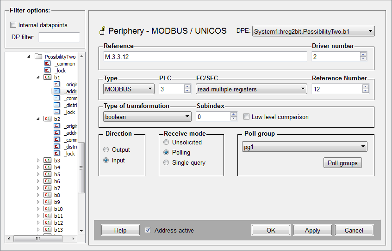The image size is (392, 251).
Task: Select the b1 datapoint element icon
Action: pos(48,78)
